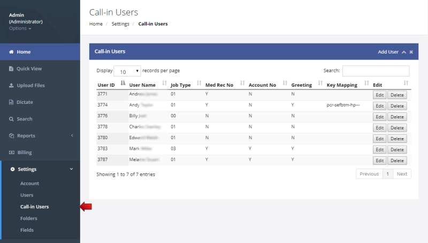
Task: Click the Upload Files icon
Action: pos(11,86)
